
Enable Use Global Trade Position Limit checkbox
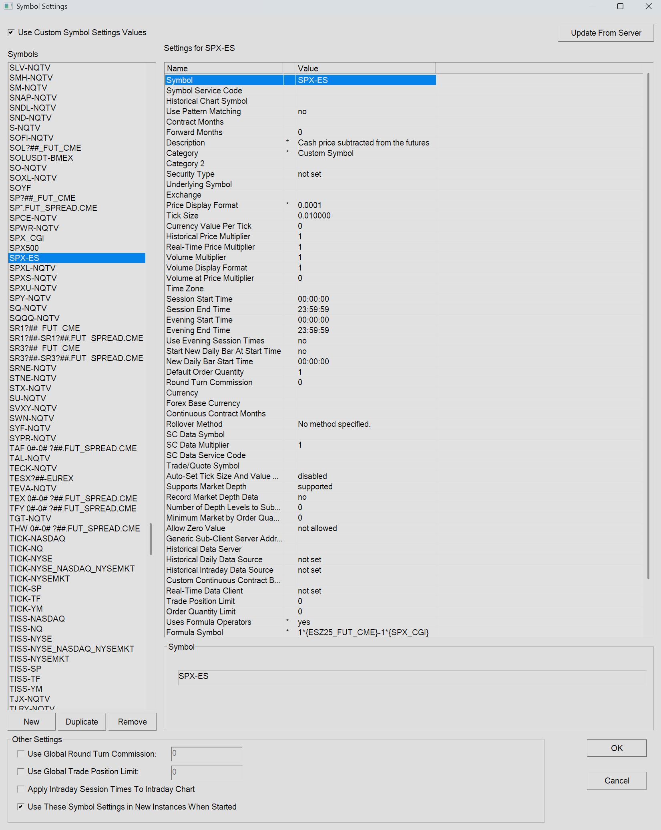[x=21, y=771]
